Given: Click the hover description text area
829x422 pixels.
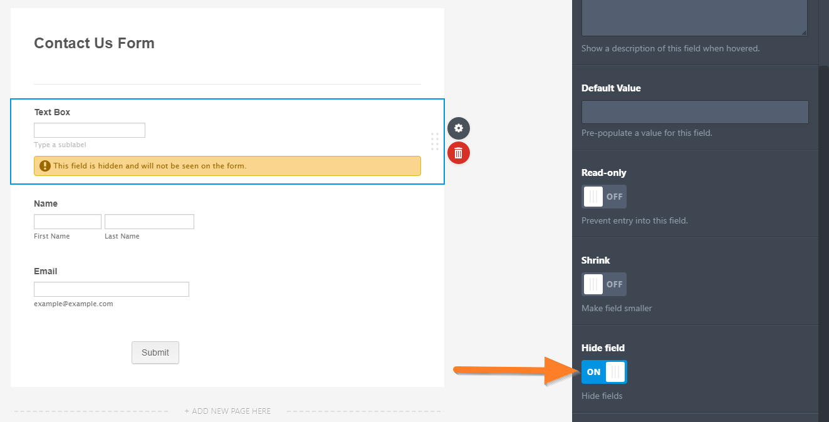Looking at the screenshot, I should click(694, 18).
